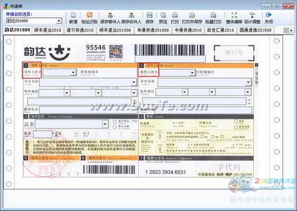Click the 95546 hotline number text
Image resolution: width=297 pixels, height=211 pixels.
coord(96,47)
